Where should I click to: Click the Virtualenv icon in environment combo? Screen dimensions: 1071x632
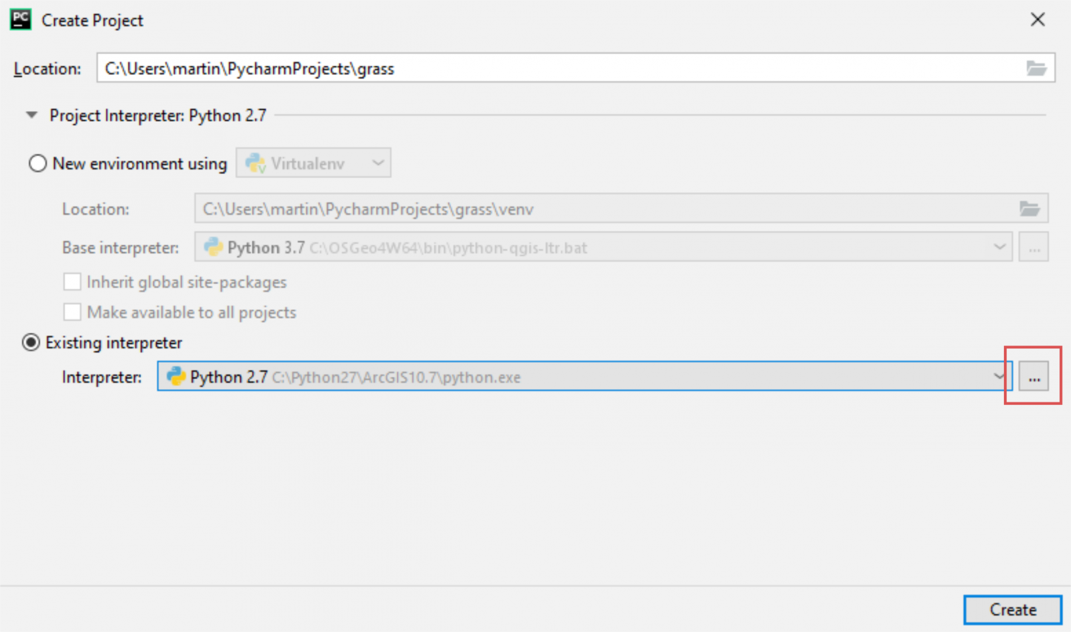tap(255, 163)
